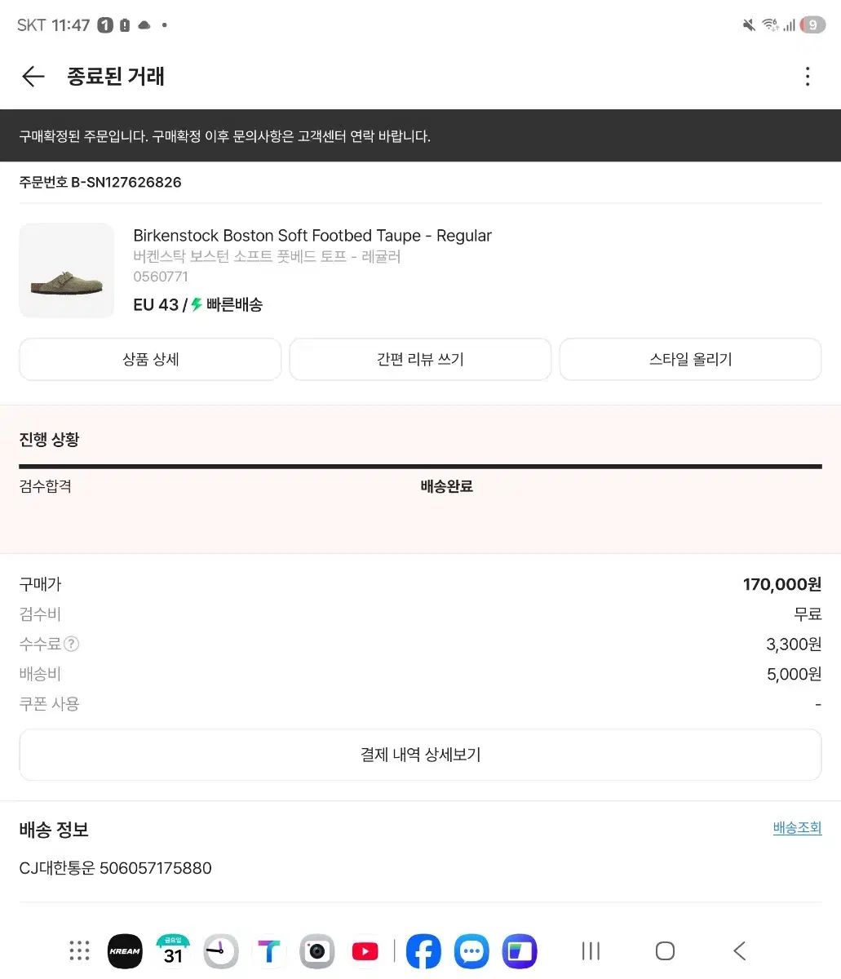Open the Messages chat bubble app
This screenshot has height=979, width=841.
pyautogui.click(x=471, y=951)
